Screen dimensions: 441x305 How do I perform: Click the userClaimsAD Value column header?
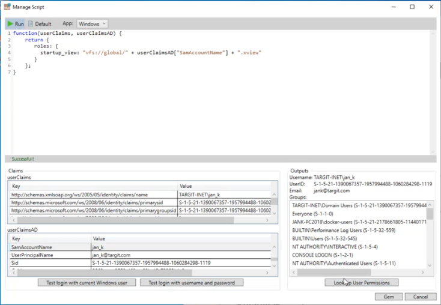point(181,238)
